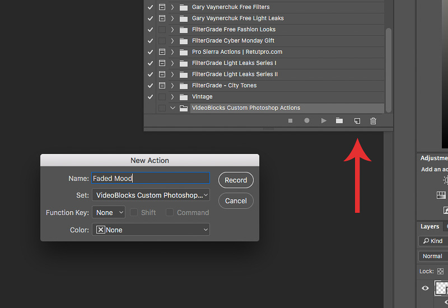448x308 pixels.
Task: Click folder icon of Gary Vaynerchuk Free Light Leaks
Action: pyautogui.click(x=184, y=18)
